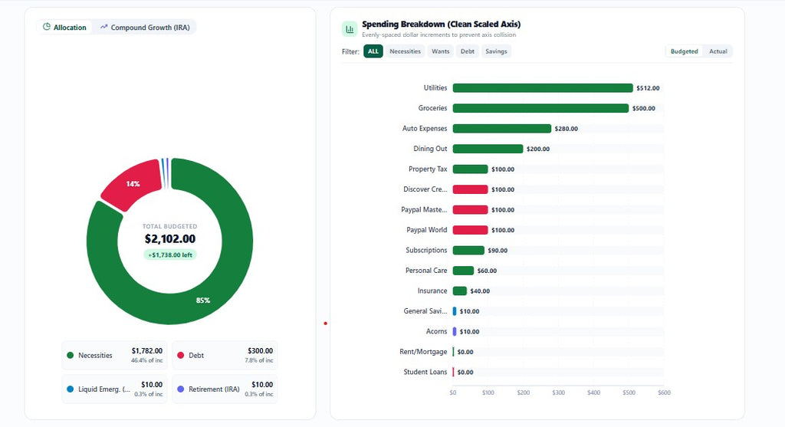Click the red Discover Cre... bar
The width and height of the screenshot is (785, 427).
click(x=470, y=189)
